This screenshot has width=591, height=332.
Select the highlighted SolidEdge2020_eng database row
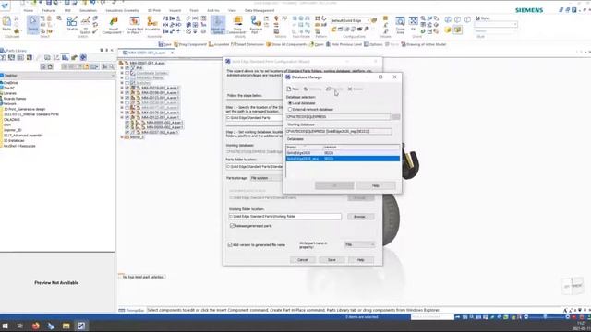[343, 159]
